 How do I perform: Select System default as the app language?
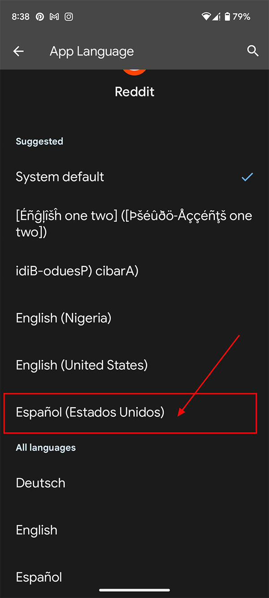click(60, 177)
